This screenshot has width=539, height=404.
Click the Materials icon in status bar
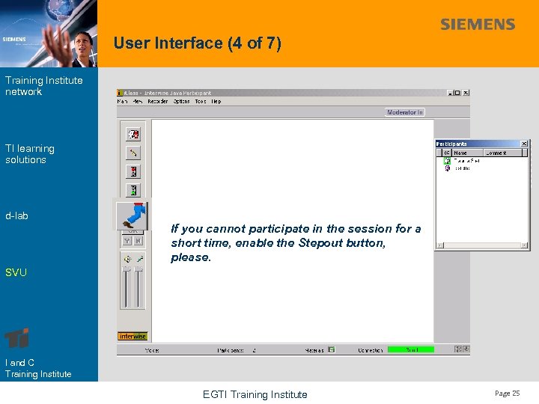332,349
